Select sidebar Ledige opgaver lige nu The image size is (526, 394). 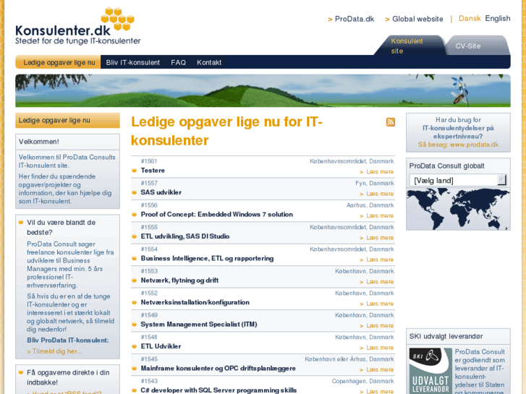[x=67, y=121]
